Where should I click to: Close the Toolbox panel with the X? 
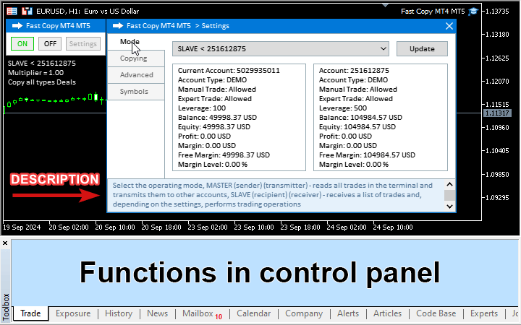(x=5, y=243)
